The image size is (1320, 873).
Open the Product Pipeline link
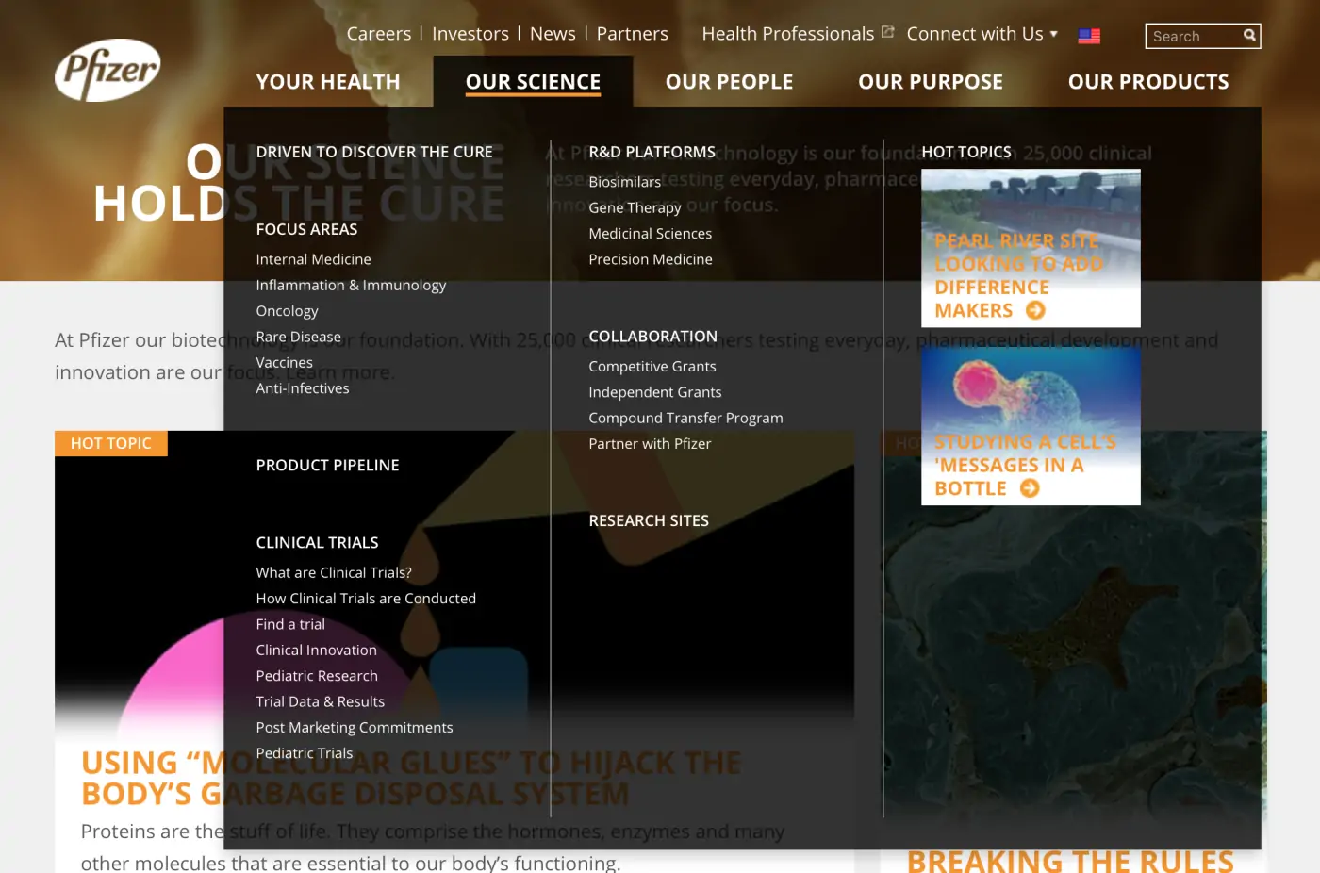coord(327,465)
